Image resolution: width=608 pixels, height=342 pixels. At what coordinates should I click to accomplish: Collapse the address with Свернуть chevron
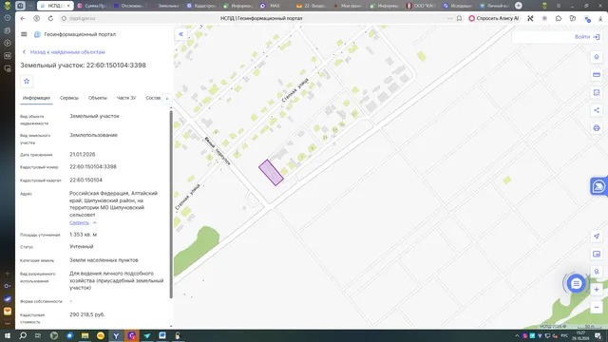point(83,222)
